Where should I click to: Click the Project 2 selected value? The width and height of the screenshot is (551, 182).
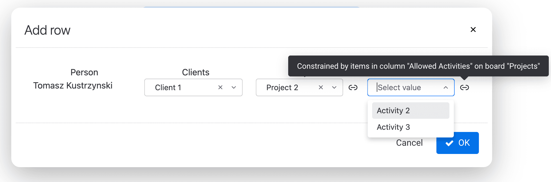pyautogui.click(x=282, y=87)
